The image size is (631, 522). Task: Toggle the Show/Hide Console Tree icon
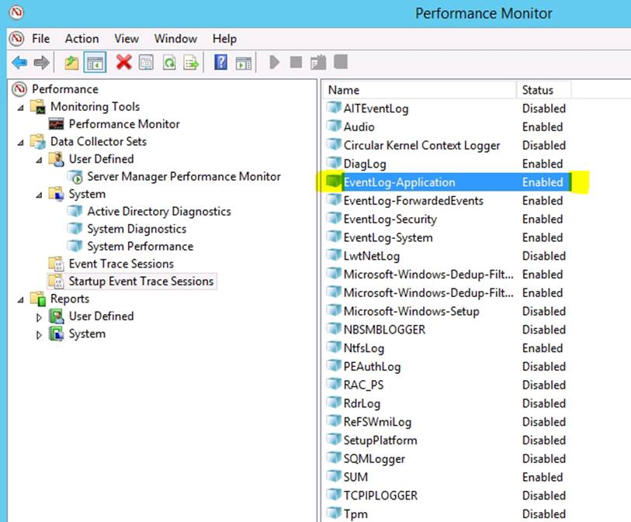pyautogui.click(x=95, y=63)
